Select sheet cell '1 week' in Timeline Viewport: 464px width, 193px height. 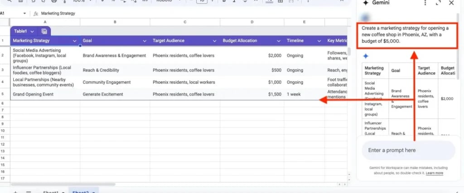pyautogui.click(x=304, y=94)
